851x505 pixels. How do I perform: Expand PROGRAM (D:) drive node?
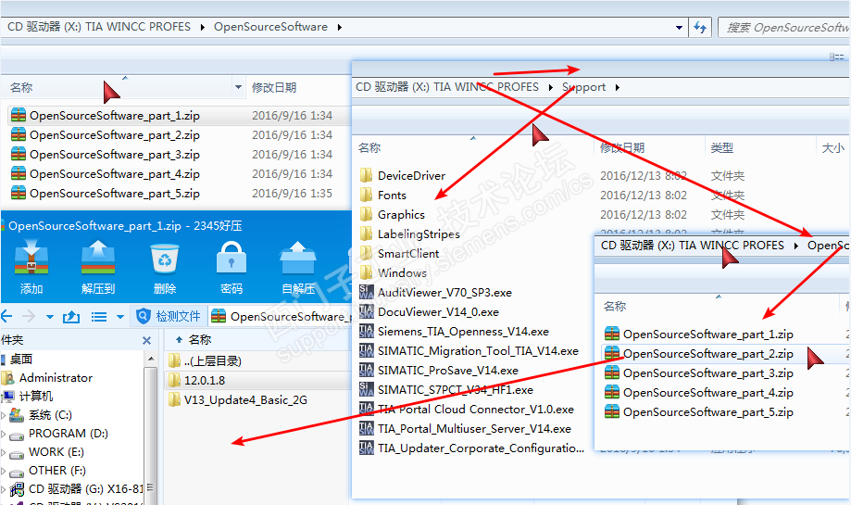(4, 434)
